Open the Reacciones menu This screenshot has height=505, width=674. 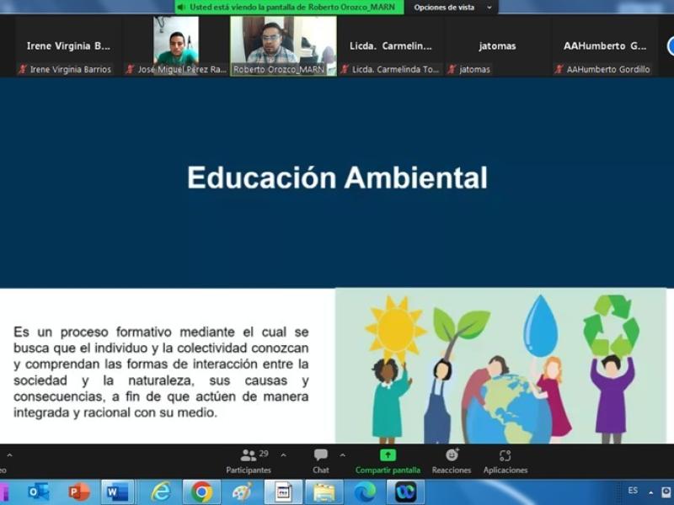pos(452,460)
